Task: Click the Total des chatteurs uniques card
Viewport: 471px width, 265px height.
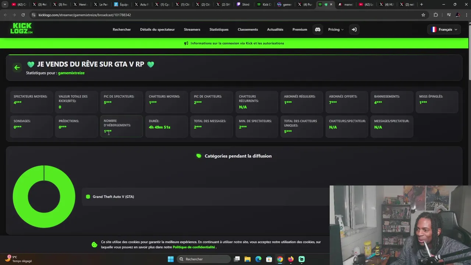Action: click(302, 126)
